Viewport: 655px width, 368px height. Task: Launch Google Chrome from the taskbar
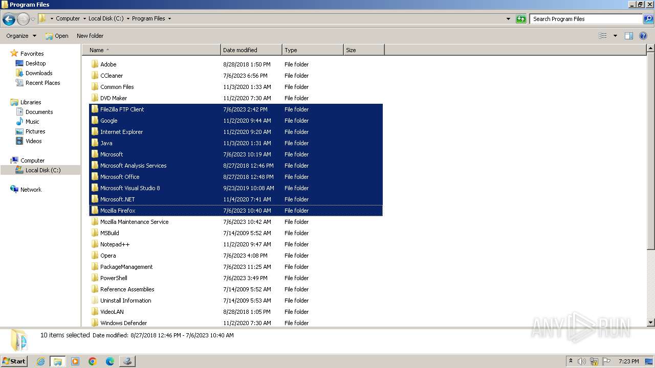pos(93,361)
